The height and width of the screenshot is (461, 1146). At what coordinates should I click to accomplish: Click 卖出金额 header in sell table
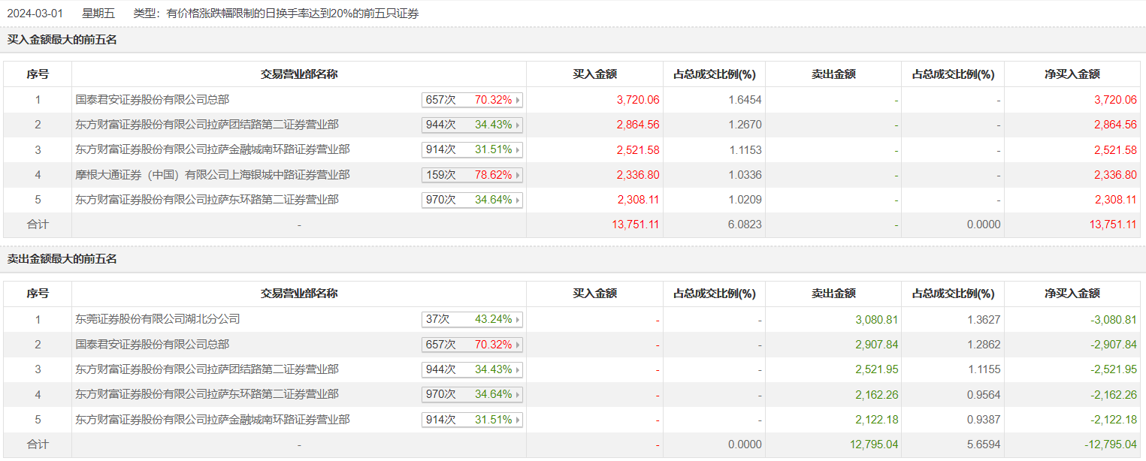pyautogui.click(x=833, y=294)
